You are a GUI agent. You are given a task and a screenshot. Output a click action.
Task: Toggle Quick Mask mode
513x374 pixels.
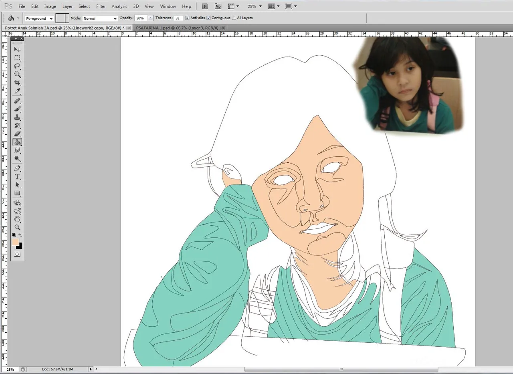(17, 254)
